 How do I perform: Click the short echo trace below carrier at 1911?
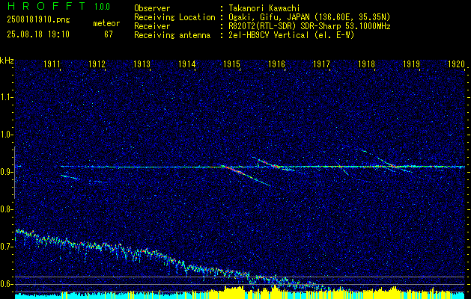coord(70,177)
